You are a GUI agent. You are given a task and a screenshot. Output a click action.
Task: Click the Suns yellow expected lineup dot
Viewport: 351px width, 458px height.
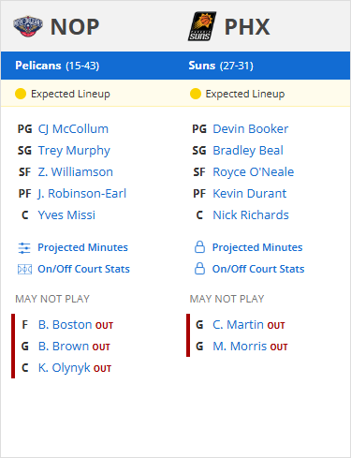[196, 94]
